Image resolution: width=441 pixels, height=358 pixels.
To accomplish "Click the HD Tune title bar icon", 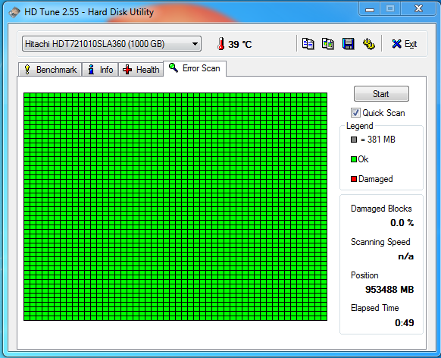I will [14, 12].
